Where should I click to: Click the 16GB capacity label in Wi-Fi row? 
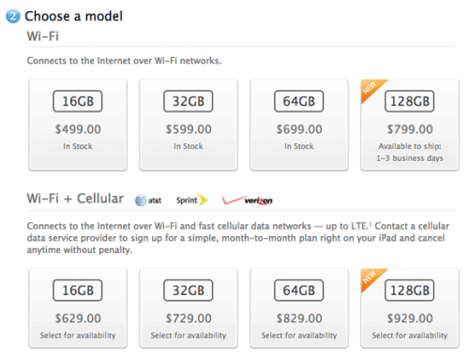pyautogui.click(x=78, y=101)
